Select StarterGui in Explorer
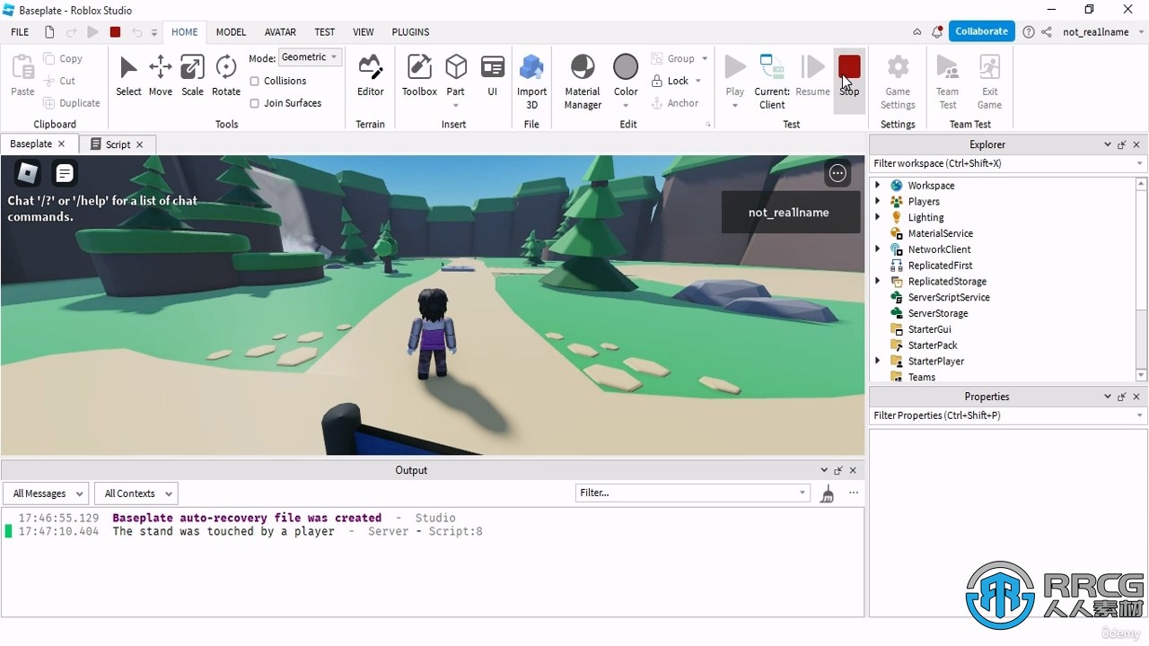1149x646 pixels. click(929, 329)
